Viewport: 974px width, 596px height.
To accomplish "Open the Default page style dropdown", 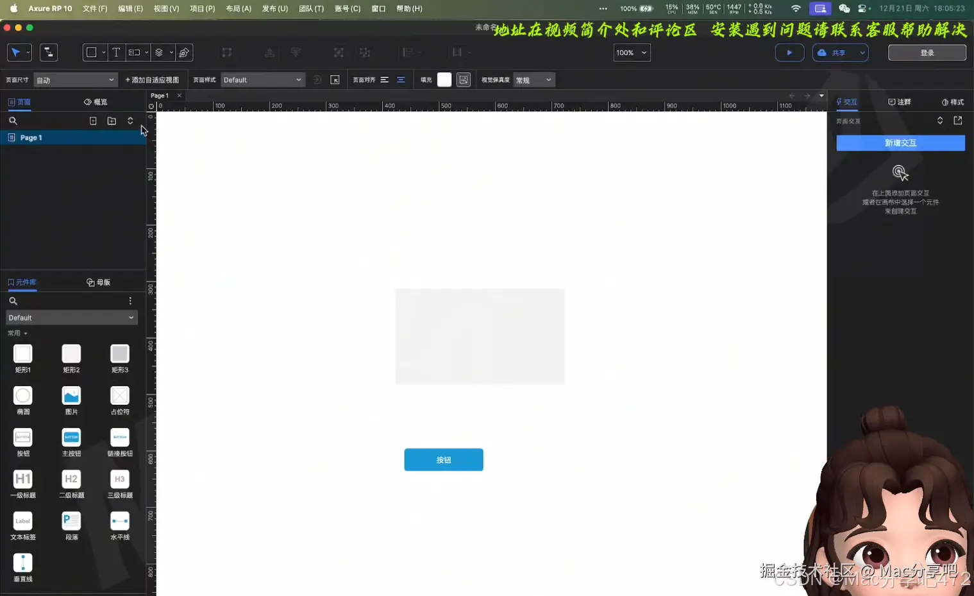I will coord(262,80).
